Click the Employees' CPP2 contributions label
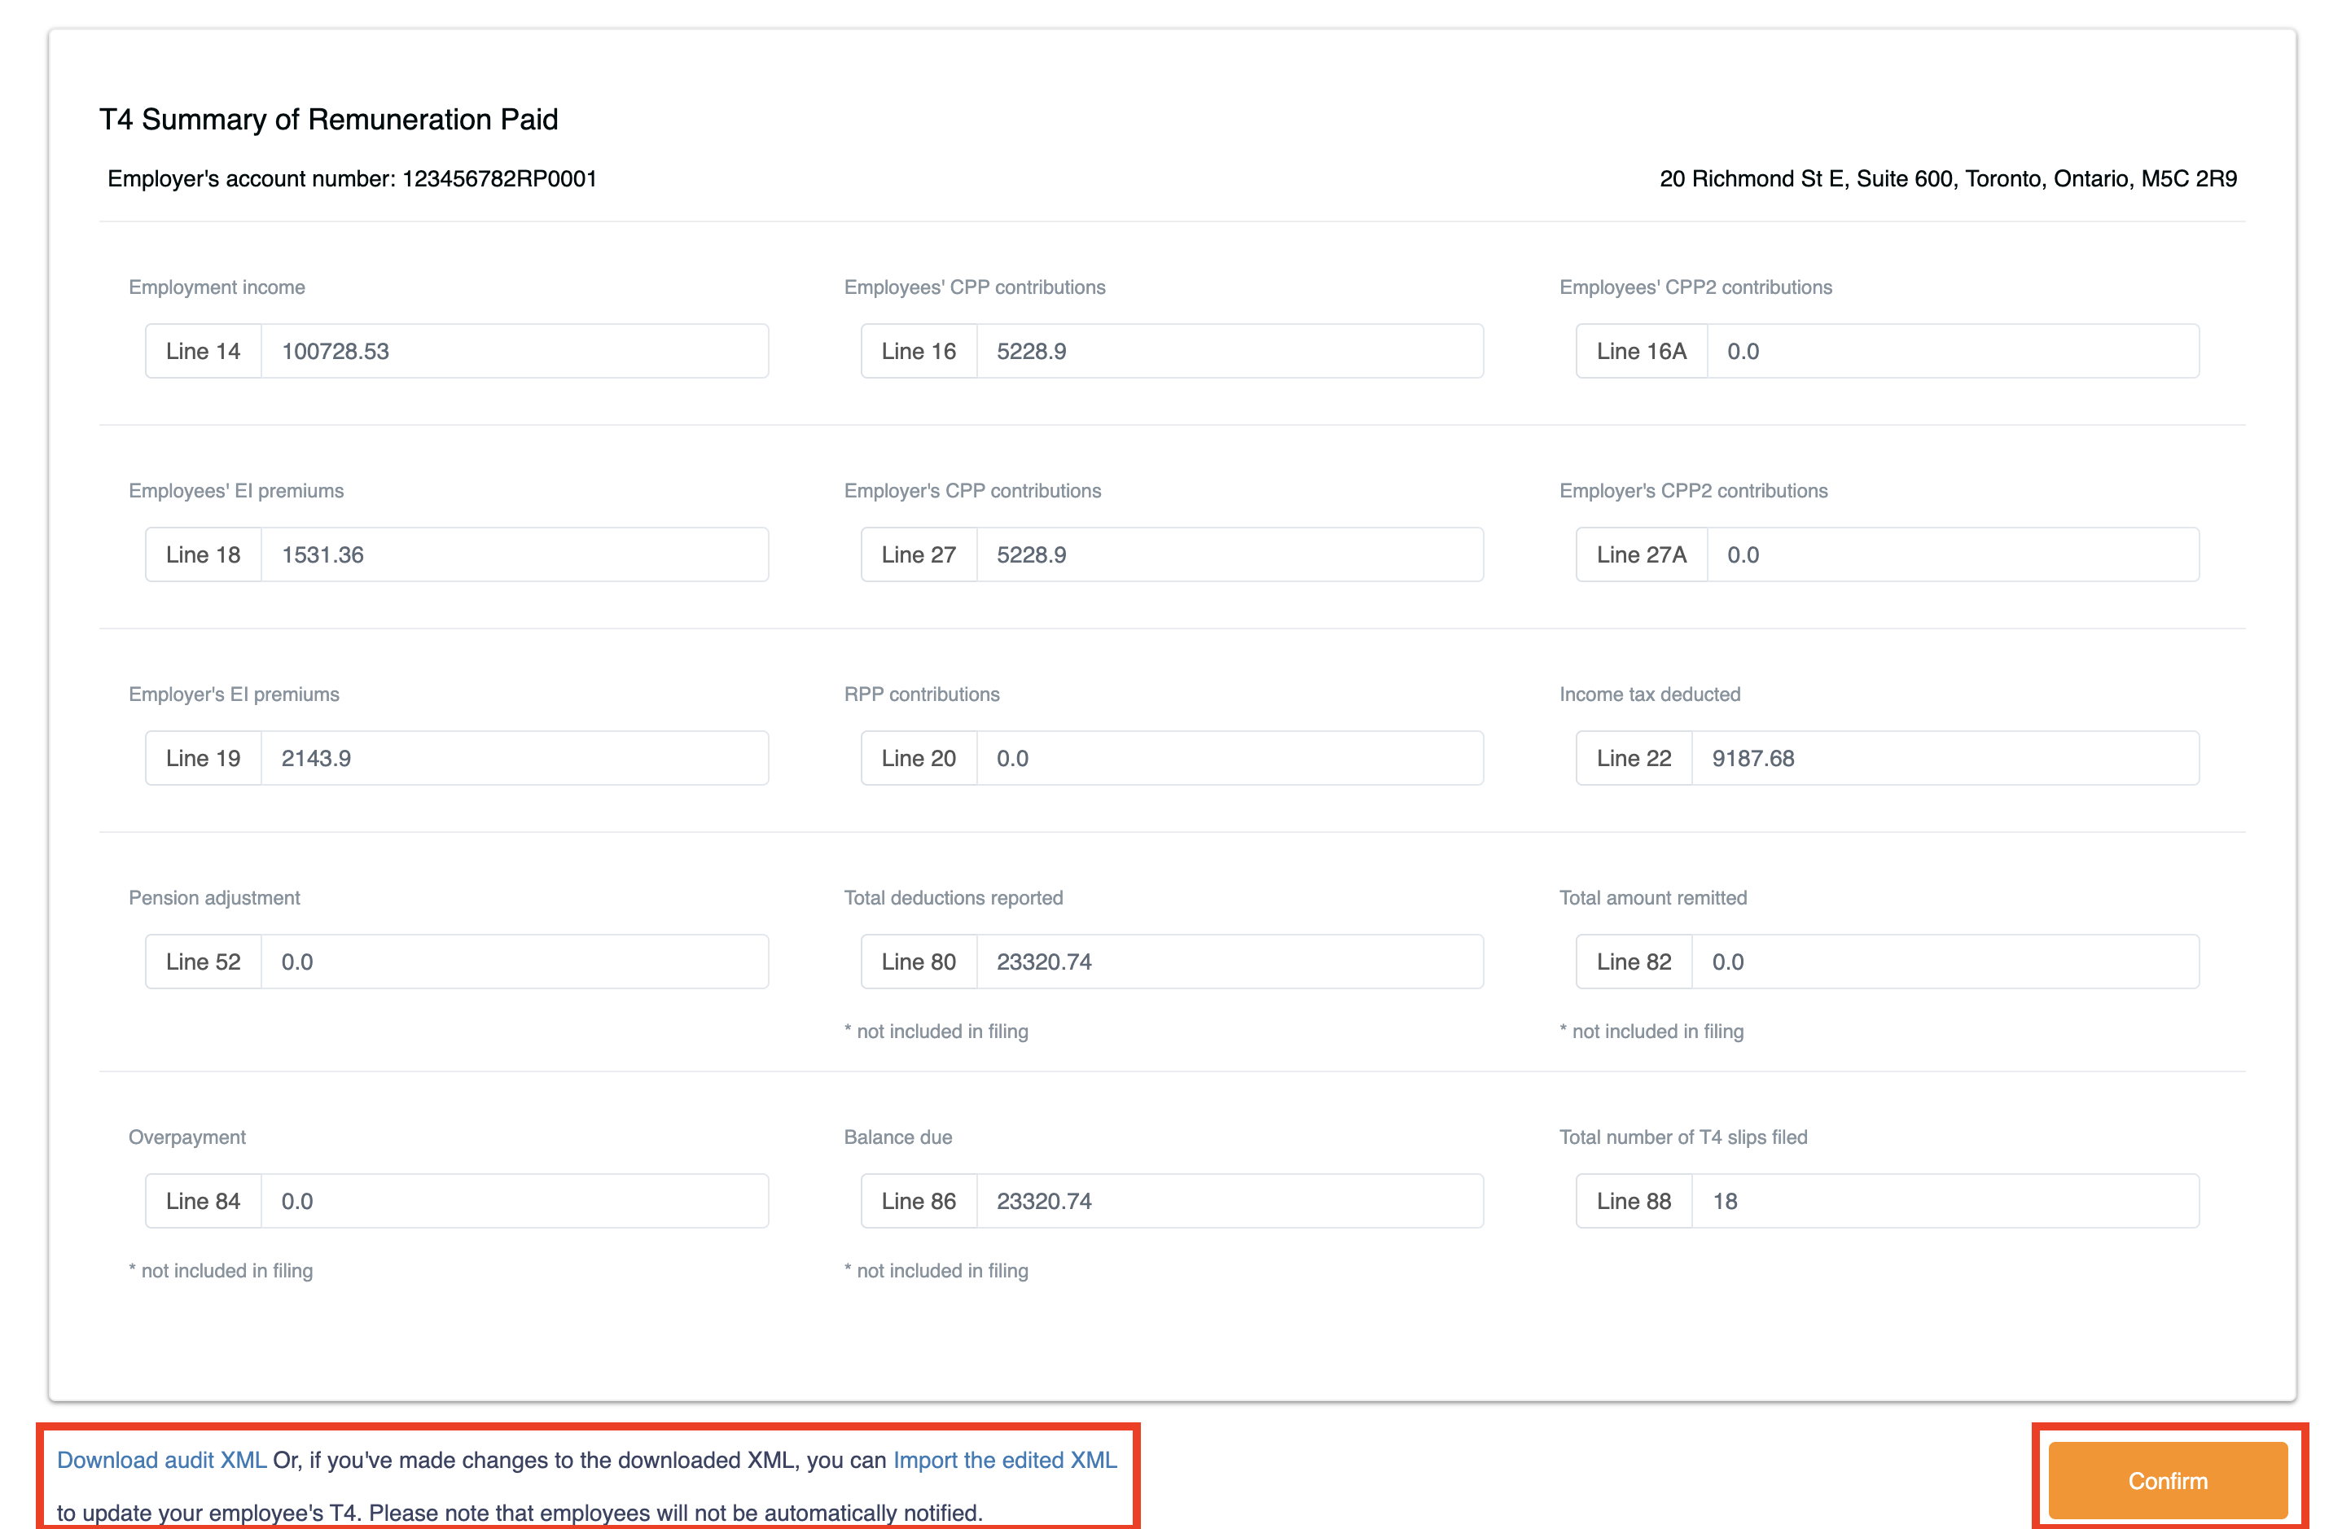The height and width of the screenshot is (1529, 2329). click(x=1696, y=287)
